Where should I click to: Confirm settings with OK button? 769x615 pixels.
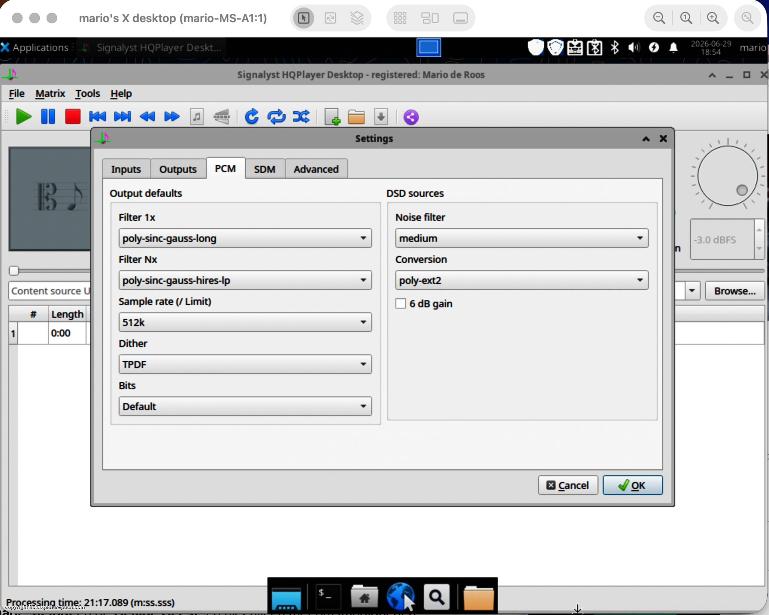(x=633, y=485)
